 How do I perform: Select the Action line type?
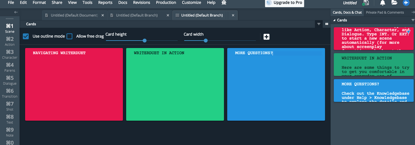click(x=10, y=41)
